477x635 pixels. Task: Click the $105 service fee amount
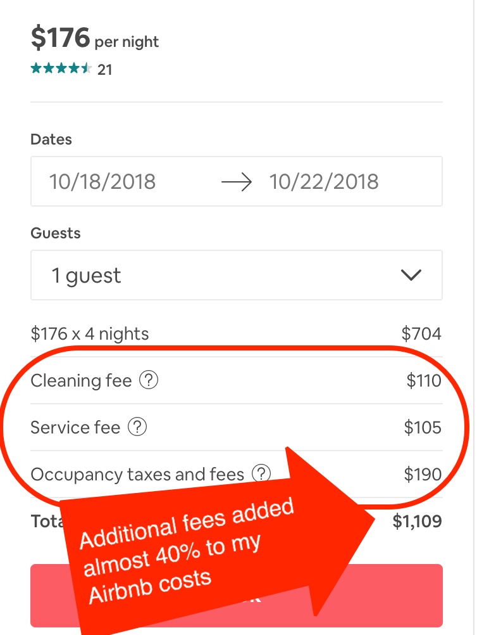[x=423, y=427]
